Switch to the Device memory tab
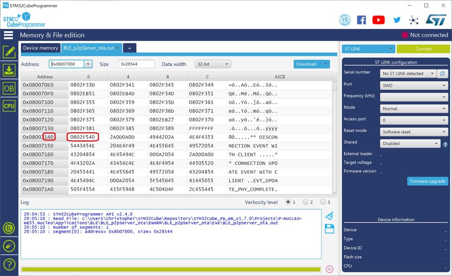This screenshot has width=452, height=276. click(x=40, y=48)
